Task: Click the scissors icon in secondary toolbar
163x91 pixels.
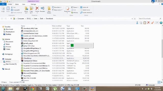Action: click(137, 23)
